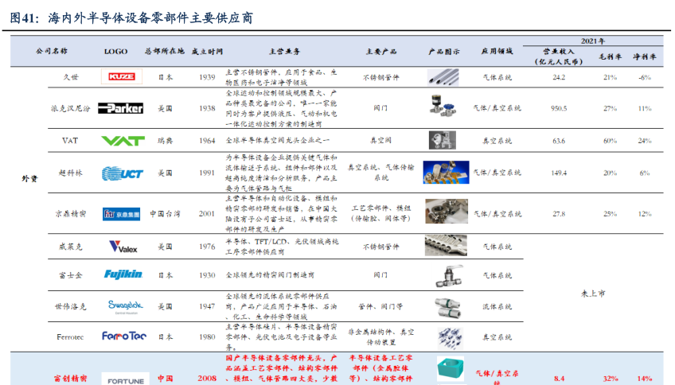Click the FerroTec logo

tap(123, 336)
